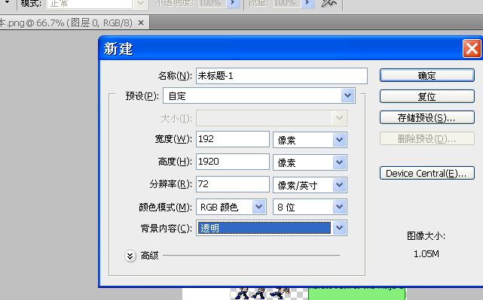The height and width of the screenshot is (300, 483).
Task: Open the 颜色模式 dropdown showing RGB 颜色
Action: coord(231,207)
